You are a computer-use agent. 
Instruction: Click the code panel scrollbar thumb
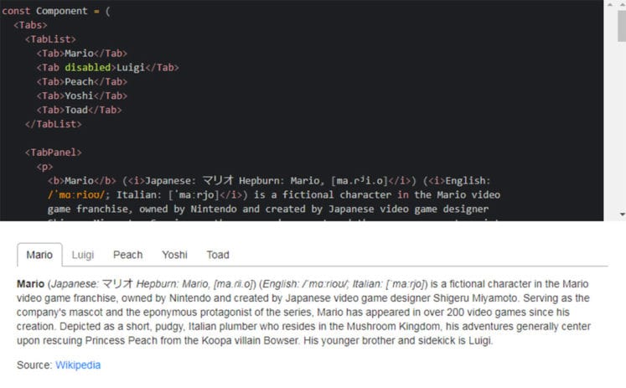pos(620,27)
